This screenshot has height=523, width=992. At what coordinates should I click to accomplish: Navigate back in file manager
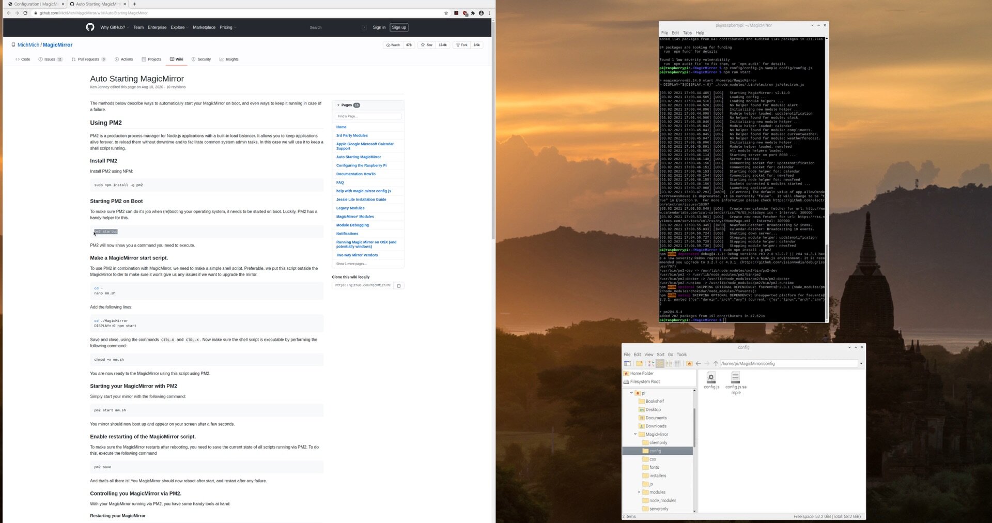click(698, 364)
